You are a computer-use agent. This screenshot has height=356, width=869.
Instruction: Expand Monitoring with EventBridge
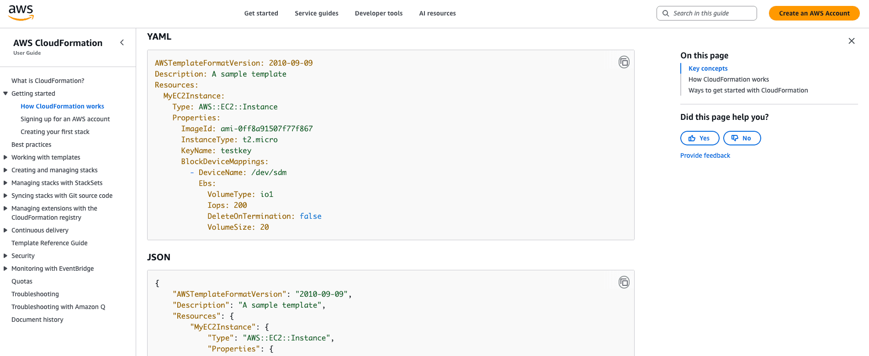point(5,268)
